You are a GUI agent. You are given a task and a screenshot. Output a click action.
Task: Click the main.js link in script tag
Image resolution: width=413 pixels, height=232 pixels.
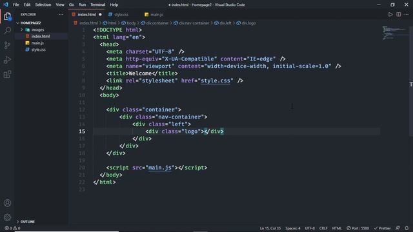pos(160,168)
